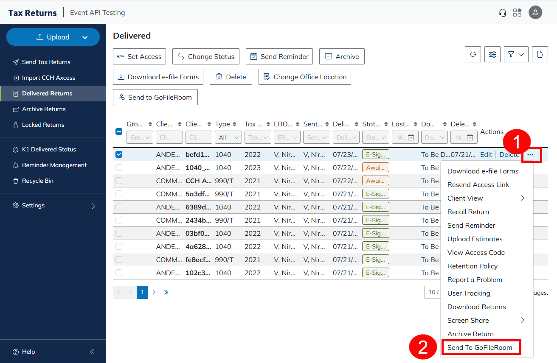The height and width of the screenshot is (363, 557).
Task: Select Send To GoFileRoom menu option
Action: (480, 347)
